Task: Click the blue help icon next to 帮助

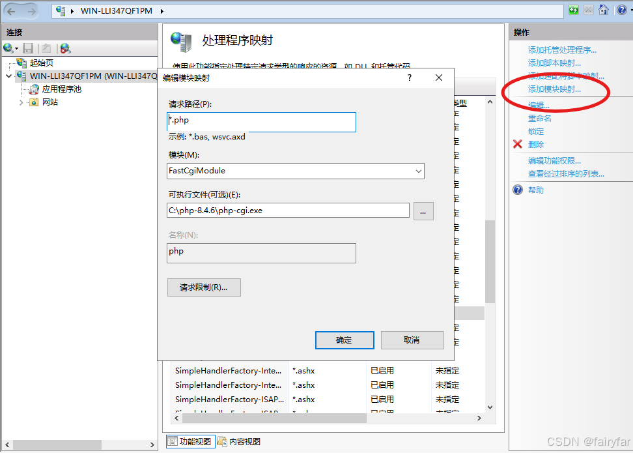Action: click(518, 190)
